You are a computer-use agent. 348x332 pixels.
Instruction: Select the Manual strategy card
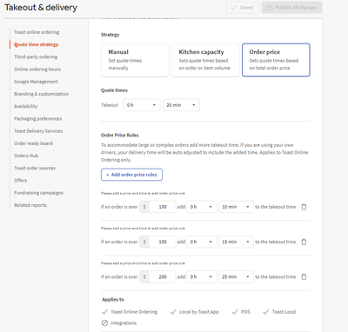coord(135,60)
